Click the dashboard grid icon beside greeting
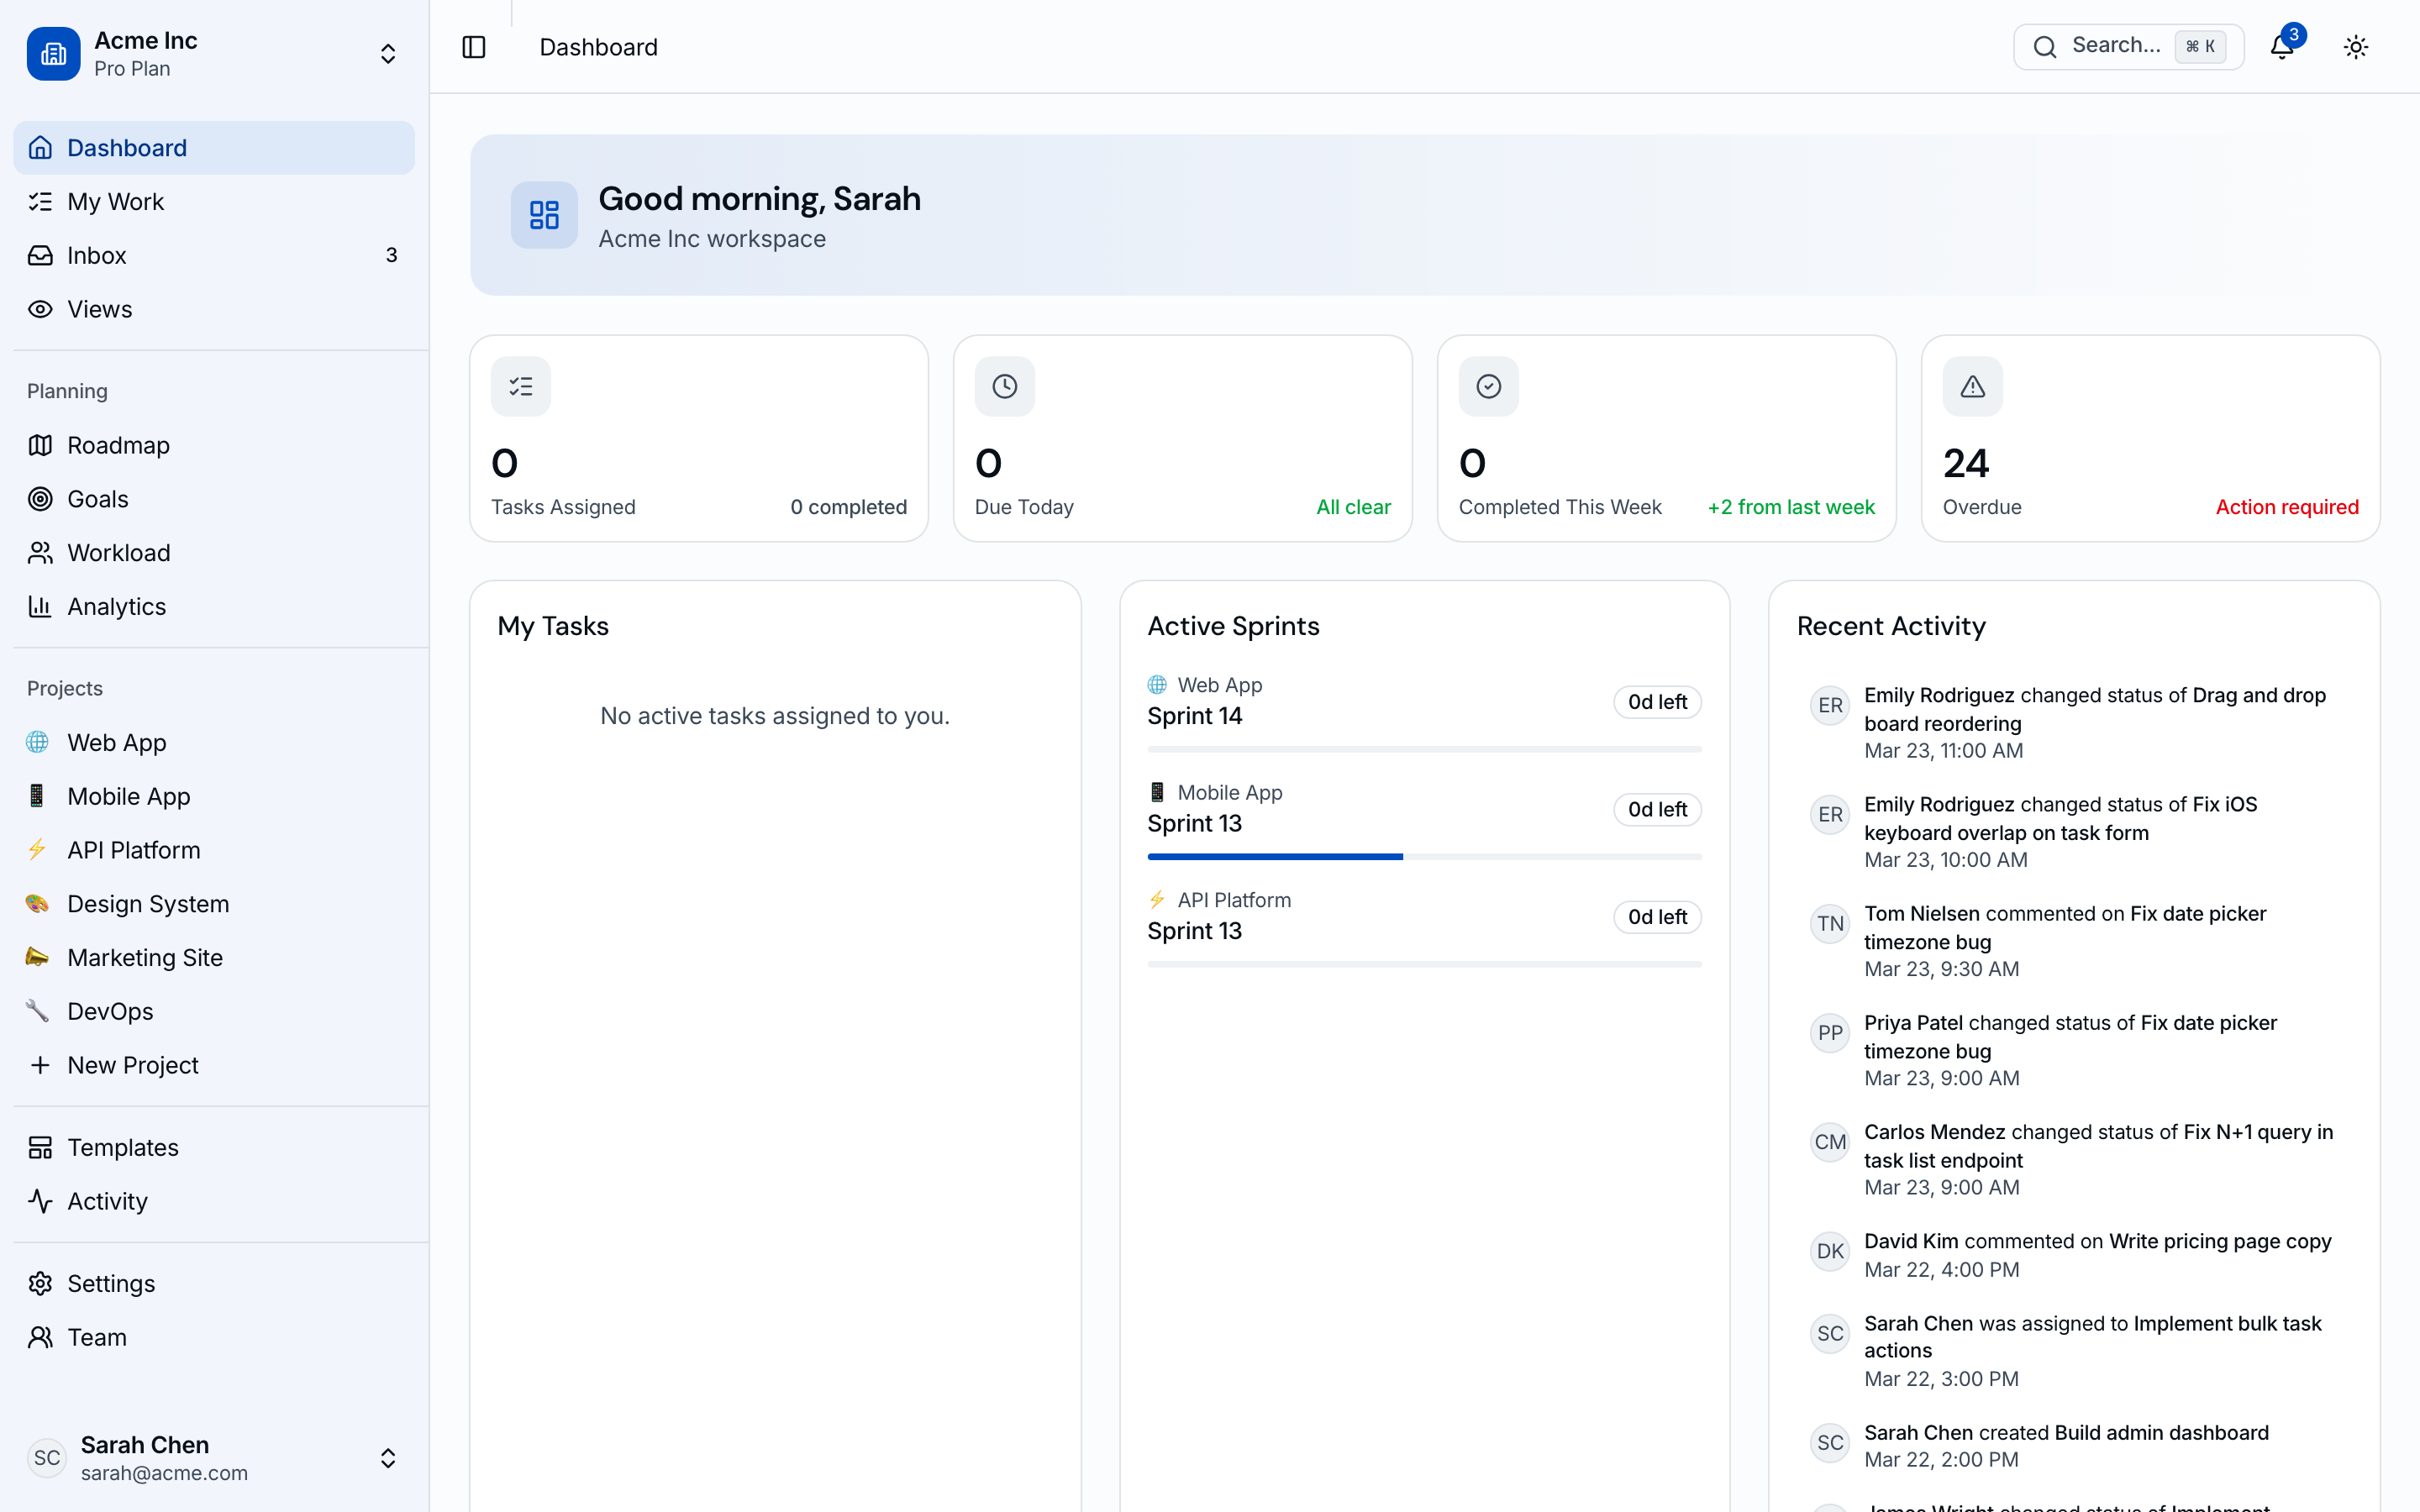Image resolution: width=2420 pixels, height=1512 pixels. click(x=544, y=215)
